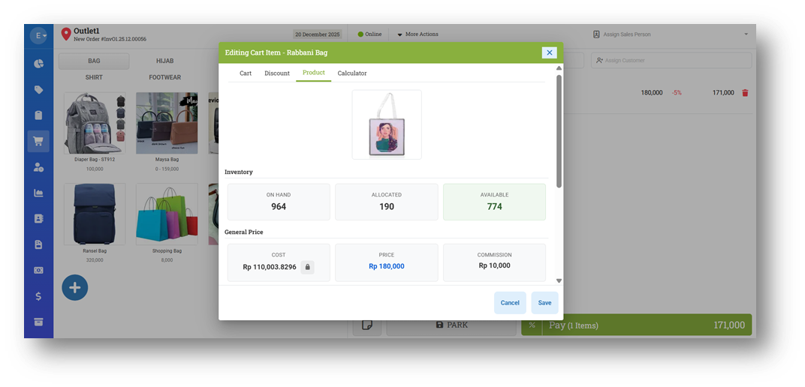This screenshot has height=387, width=805.
Task: Save the cart item changes
Action: (544, 303)
